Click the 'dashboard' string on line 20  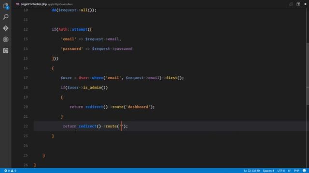pyautogui.click(x=138, y=107)
